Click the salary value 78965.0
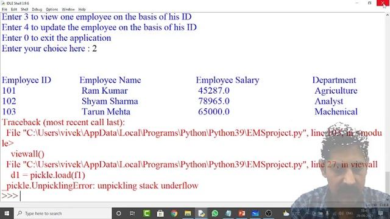Image resolution: width=390 pixels, height=219 pixels. pos(214,102)
